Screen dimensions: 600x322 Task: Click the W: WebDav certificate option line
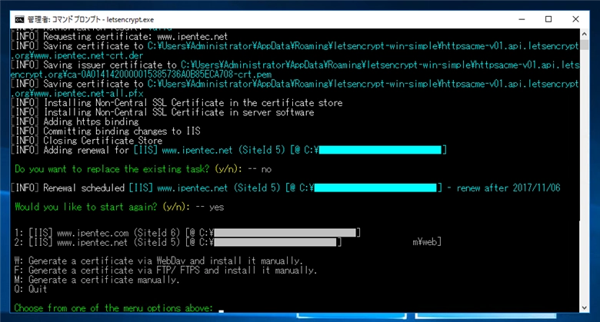point(158,261)
